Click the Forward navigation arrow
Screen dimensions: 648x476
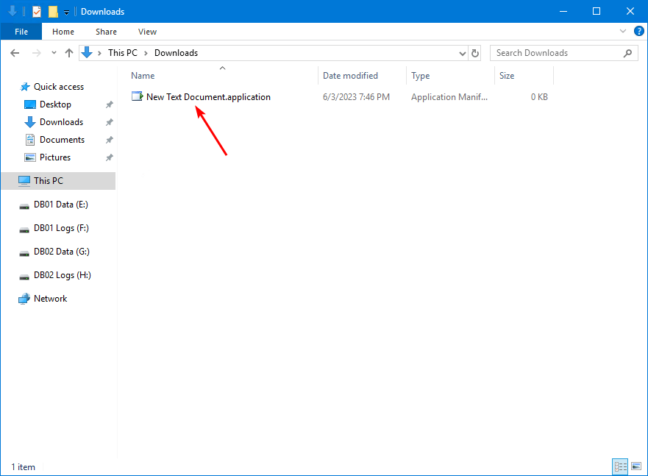[36, 53]
